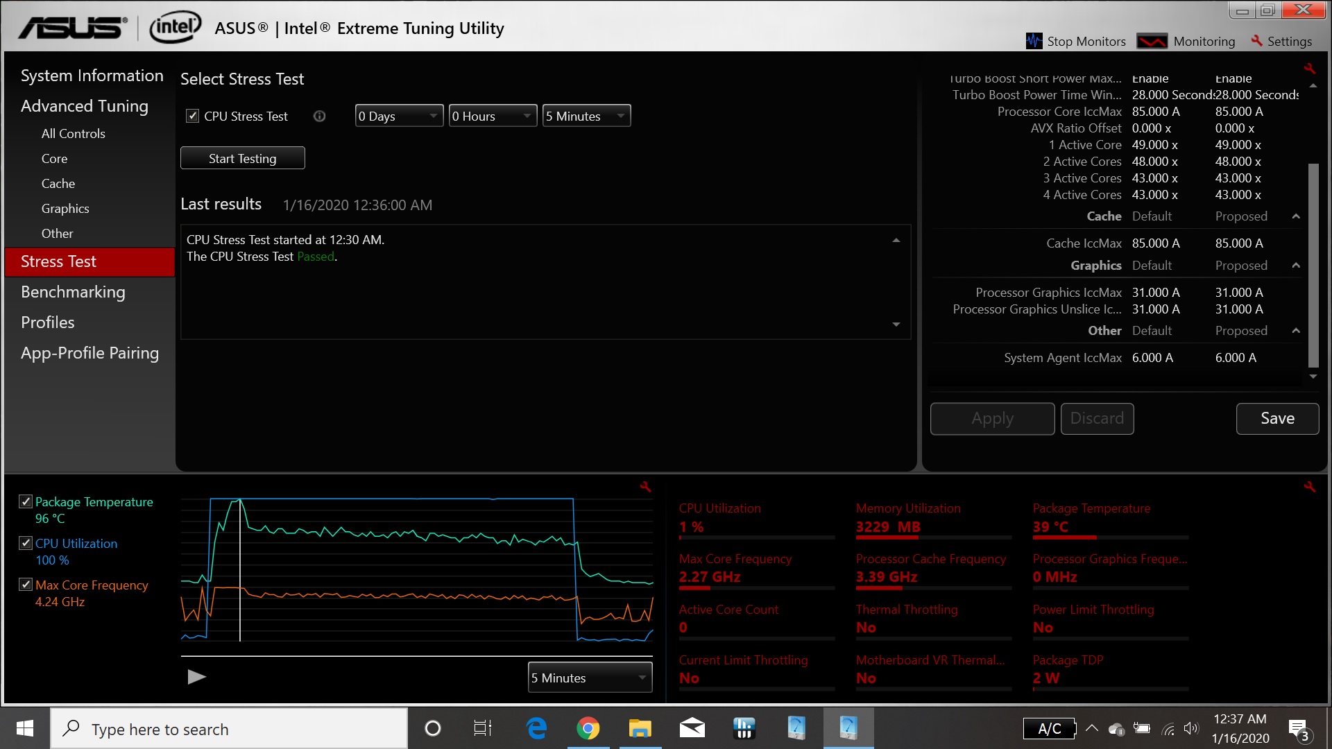Collapse the Graphics section in the tuning list
The height and width of the screenshot is (749, 1332).
pyautogui.click(x=1296, y=266)
